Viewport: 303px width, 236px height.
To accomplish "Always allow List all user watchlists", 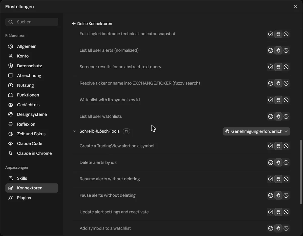I will coord(271,116).
